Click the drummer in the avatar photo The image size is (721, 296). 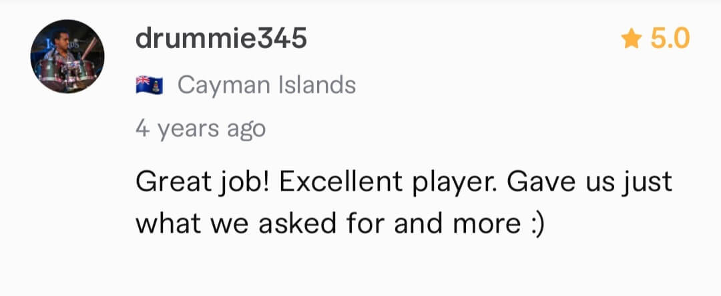(x=60, y=46)
